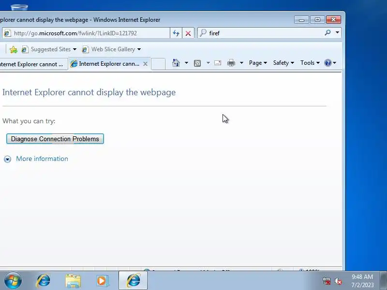Restore down the Internet Explorer window
The image size is (387, 290).
click(317, 19)
